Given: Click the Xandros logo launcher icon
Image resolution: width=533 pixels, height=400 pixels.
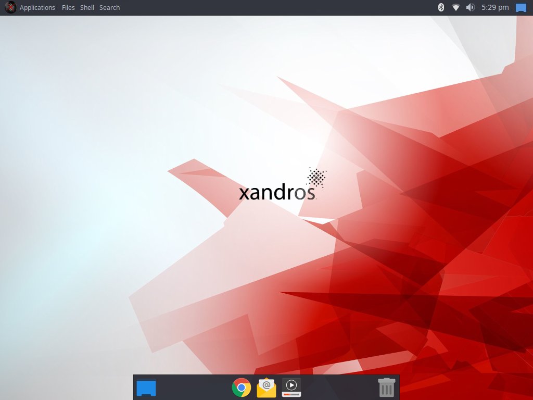Looking at the screenshot, I should tap(10, 7).
